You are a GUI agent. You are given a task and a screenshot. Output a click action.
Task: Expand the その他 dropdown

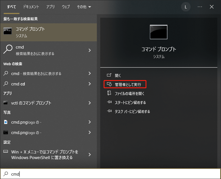(84, 7)
